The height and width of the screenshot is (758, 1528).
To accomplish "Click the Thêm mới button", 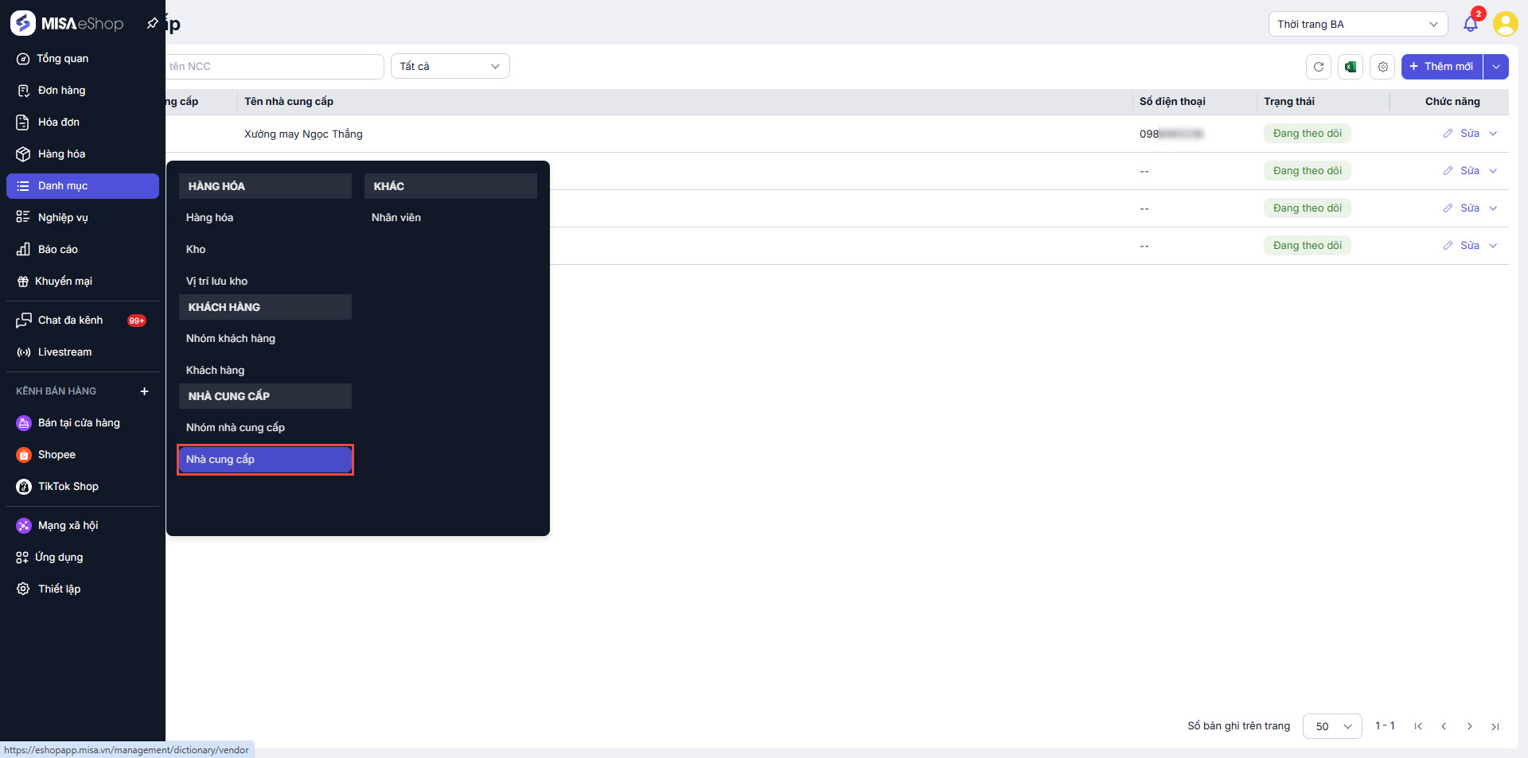I will click(1442, 67).
